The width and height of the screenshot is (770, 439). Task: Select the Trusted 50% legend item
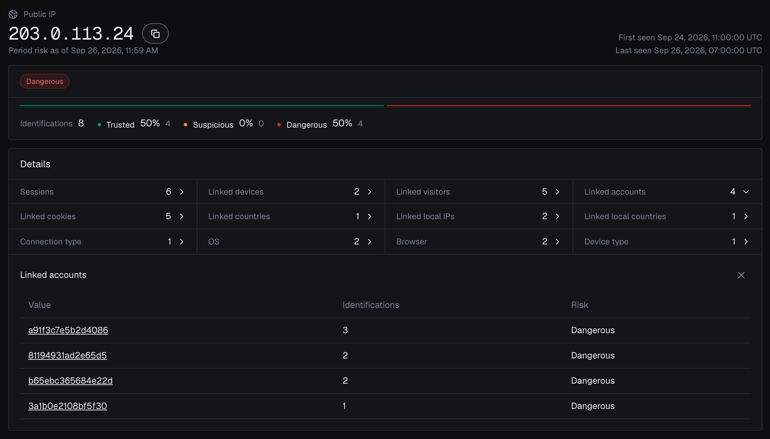pyautogui.click(x=134, y=124)
